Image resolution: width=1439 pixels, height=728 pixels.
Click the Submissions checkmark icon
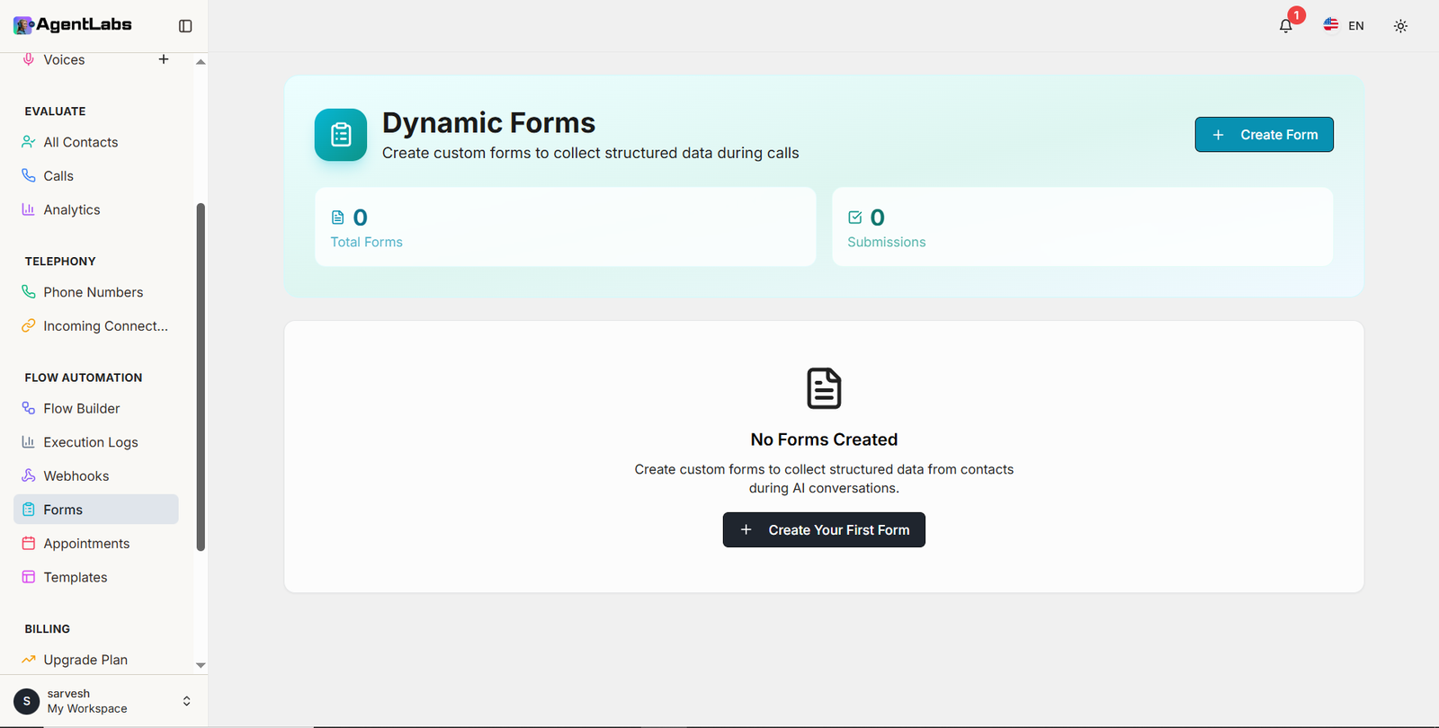[855, 218]
